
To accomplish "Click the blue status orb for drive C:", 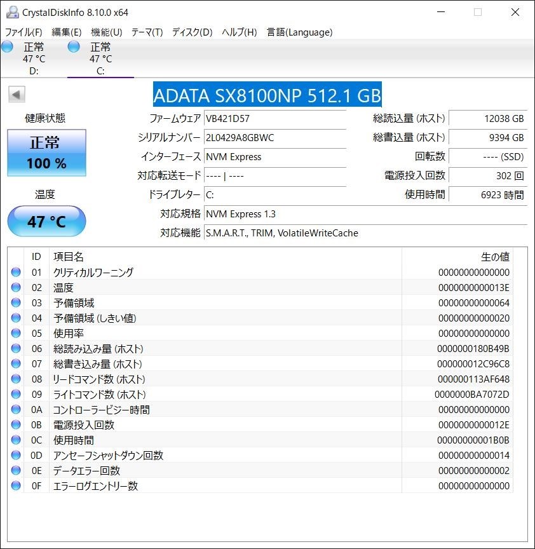I will (74, 47).
